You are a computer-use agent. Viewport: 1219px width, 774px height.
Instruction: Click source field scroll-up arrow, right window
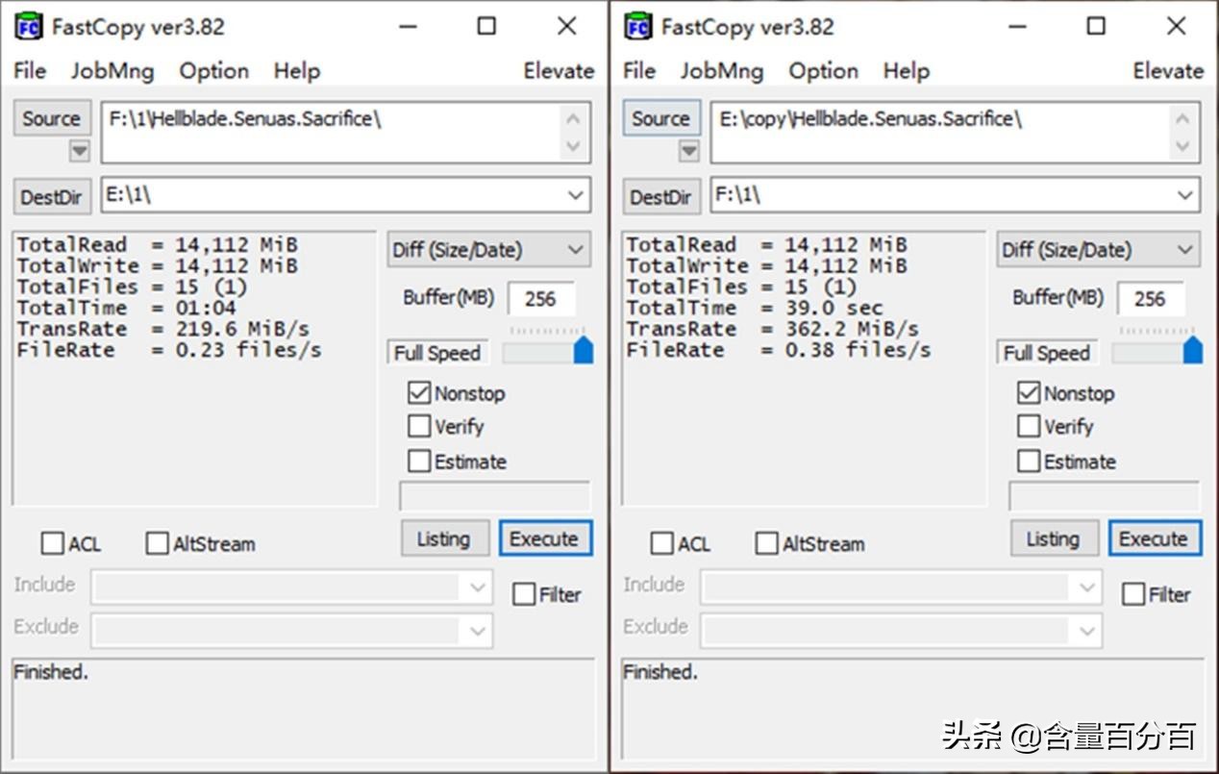click(1183, 119)
